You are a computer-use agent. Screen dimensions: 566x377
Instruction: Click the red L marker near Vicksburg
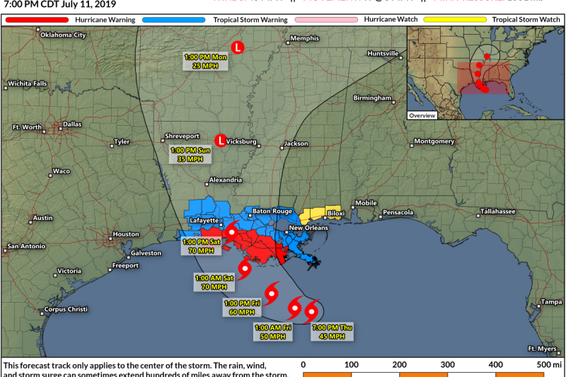pos(221,141)
